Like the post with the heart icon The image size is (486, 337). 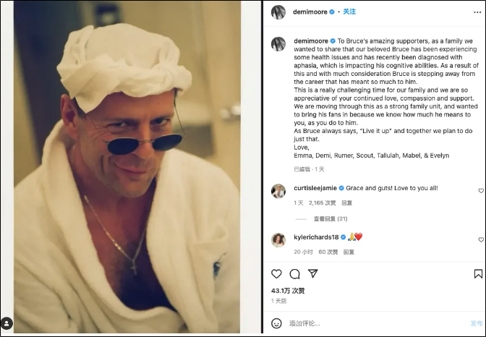point(276,274)
